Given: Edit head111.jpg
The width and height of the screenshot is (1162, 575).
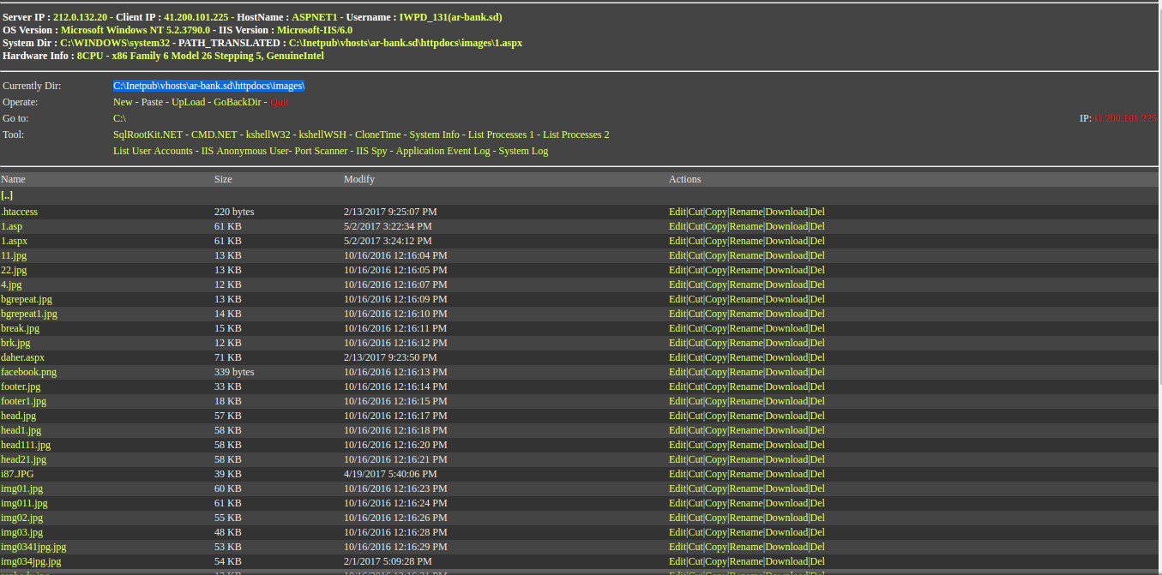Looking at the screenshot, I should click(x=677, y=445).
